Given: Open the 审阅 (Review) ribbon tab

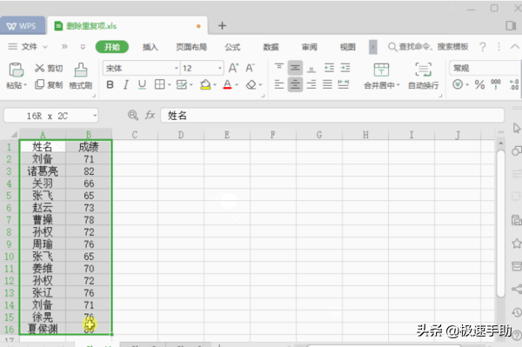Looking at the screenshot, I should (x=309, y=47).
